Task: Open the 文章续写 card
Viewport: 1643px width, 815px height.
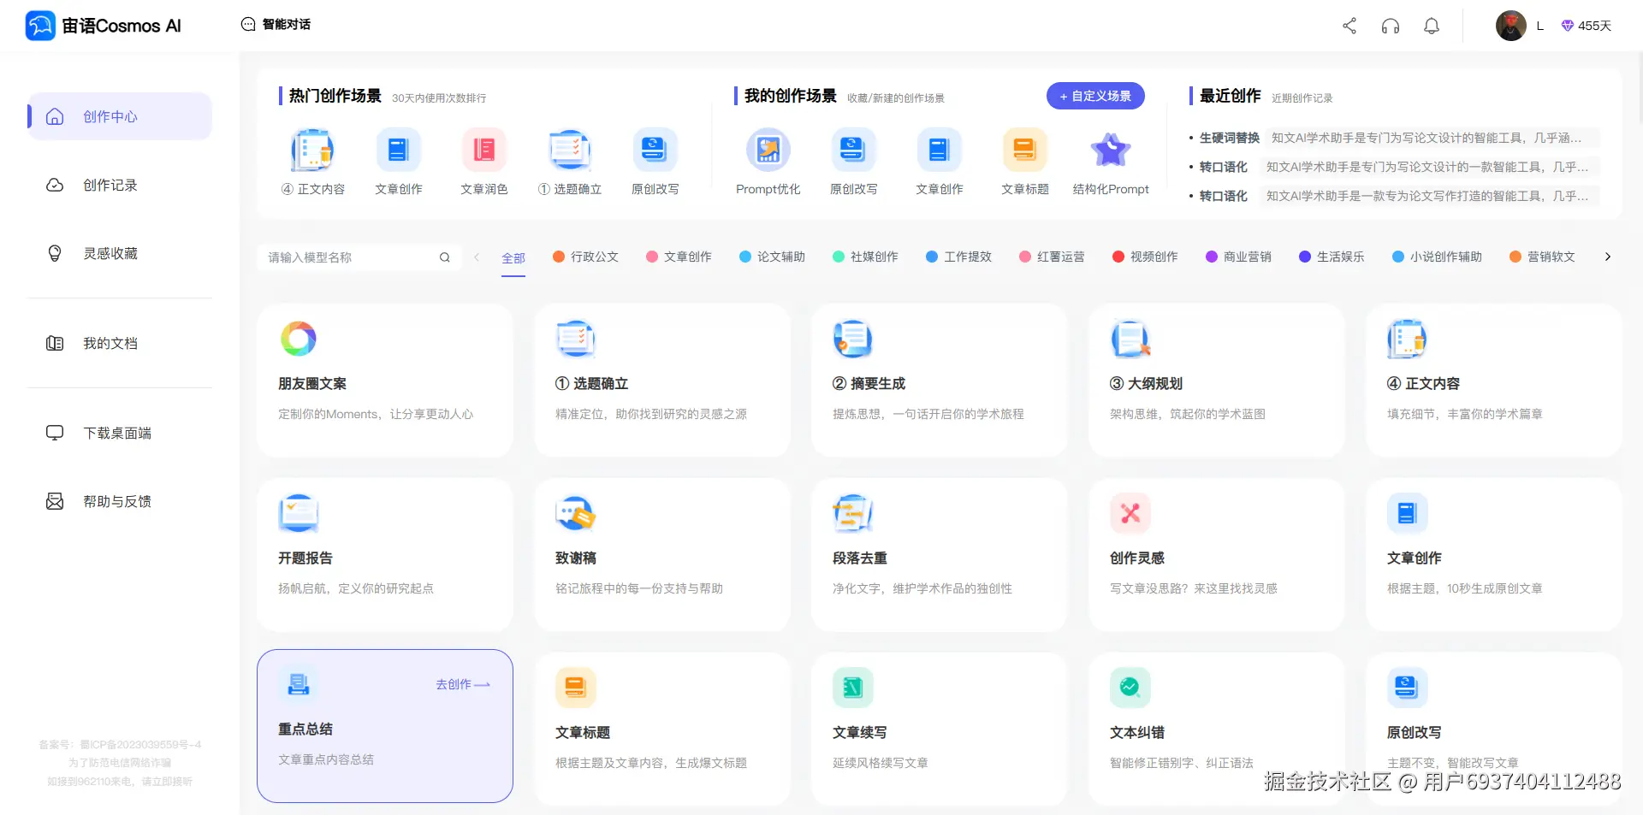Action: coord(940,729)
